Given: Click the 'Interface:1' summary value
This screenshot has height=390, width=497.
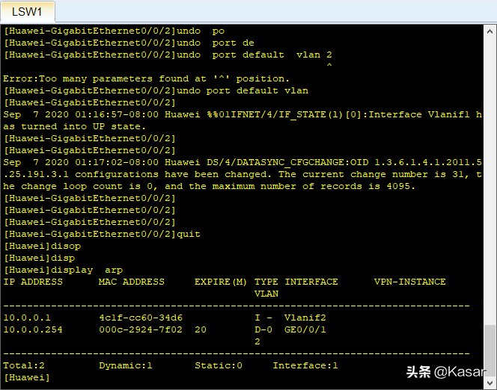Looking at the screenshot, I should click(305, 365).
